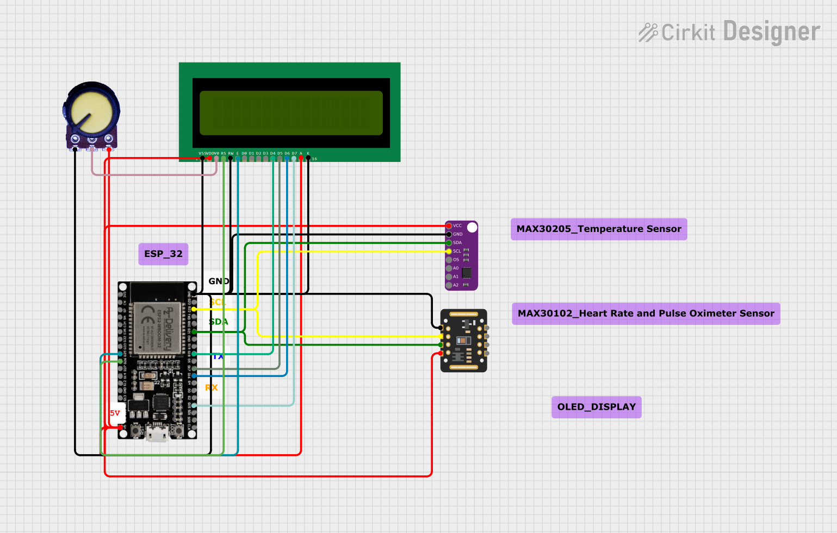This screenshot has height=533, width=837.
Task: Click the MAX30102_Heart Rate and Pulse Oximeter label
Action: 646,313
